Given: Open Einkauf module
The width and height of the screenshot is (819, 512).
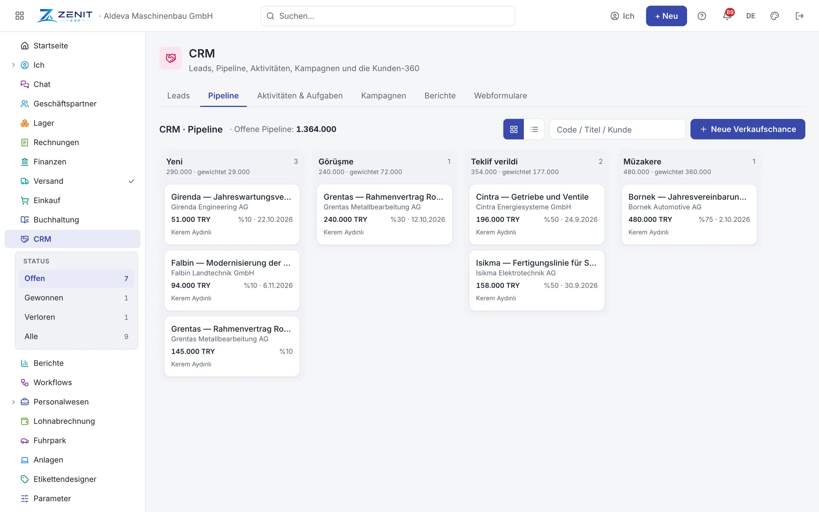Looking at the screenshot, I should coord(73,201).
